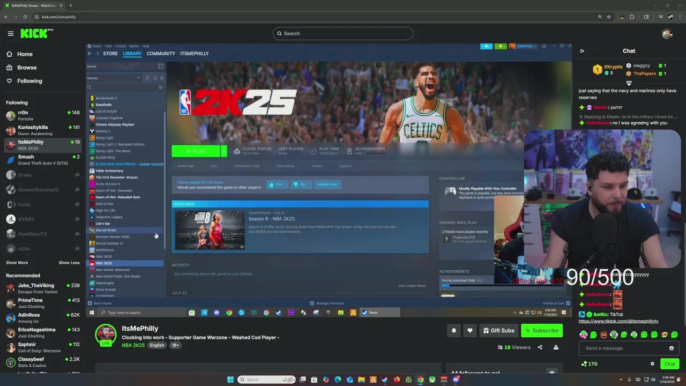Open Classybeef recommended channel
Image resolution: width=686 pixels, height=386 pixels.
(x=43, y=362)
